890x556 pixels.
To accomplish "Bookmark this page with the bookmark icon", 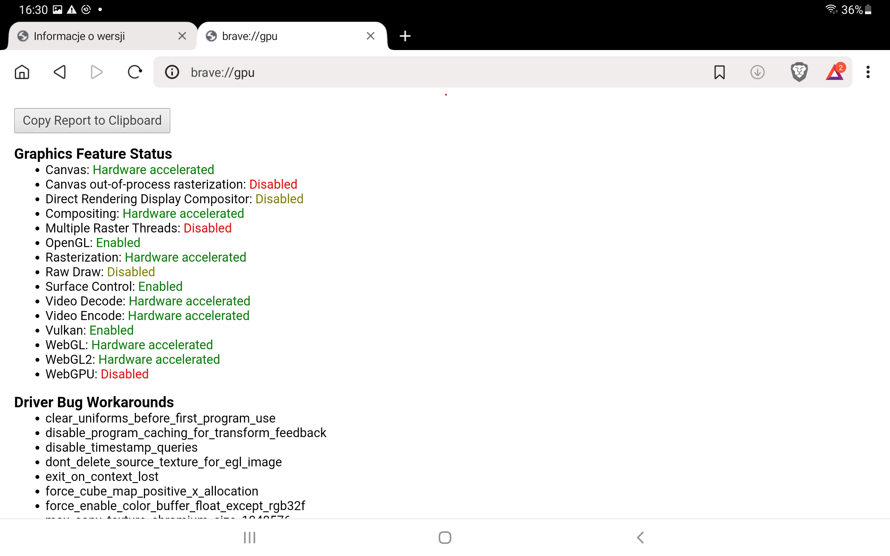I will (720, 72).
